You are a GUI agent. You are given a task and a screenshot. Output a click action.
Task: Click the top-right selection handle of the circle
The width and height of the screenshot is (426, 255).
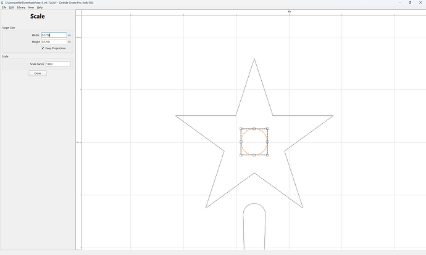pyautogui.click(x=267, y=129)
